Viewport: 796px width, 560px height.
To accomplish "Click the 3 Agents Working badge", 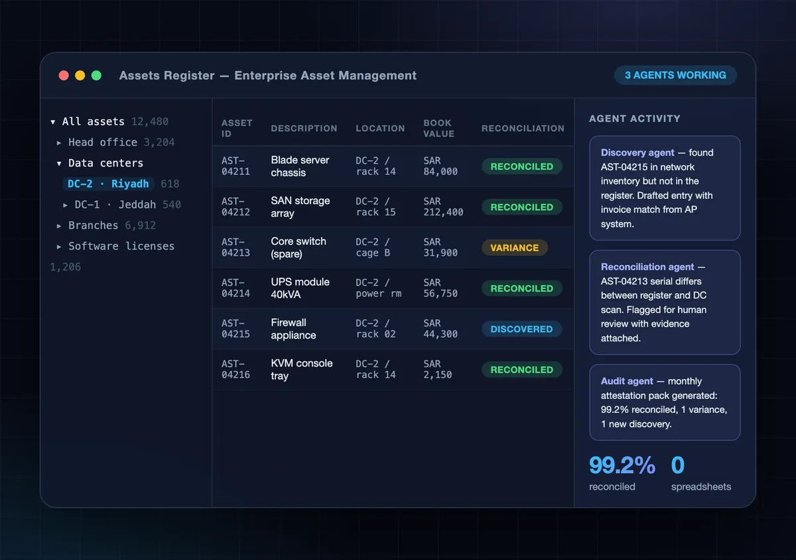I will point(675,75).
